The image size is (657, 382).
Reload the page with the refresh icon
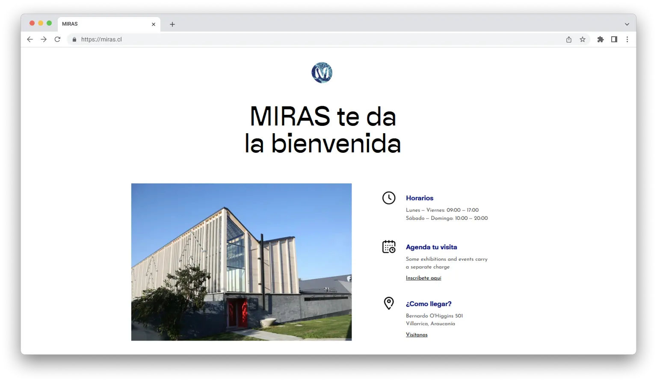57,39
